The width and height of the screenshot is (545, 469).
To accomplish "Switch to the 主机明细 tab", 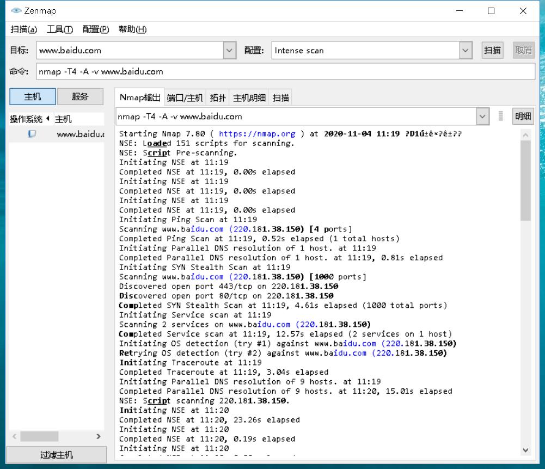I will (x=249, y=98).
